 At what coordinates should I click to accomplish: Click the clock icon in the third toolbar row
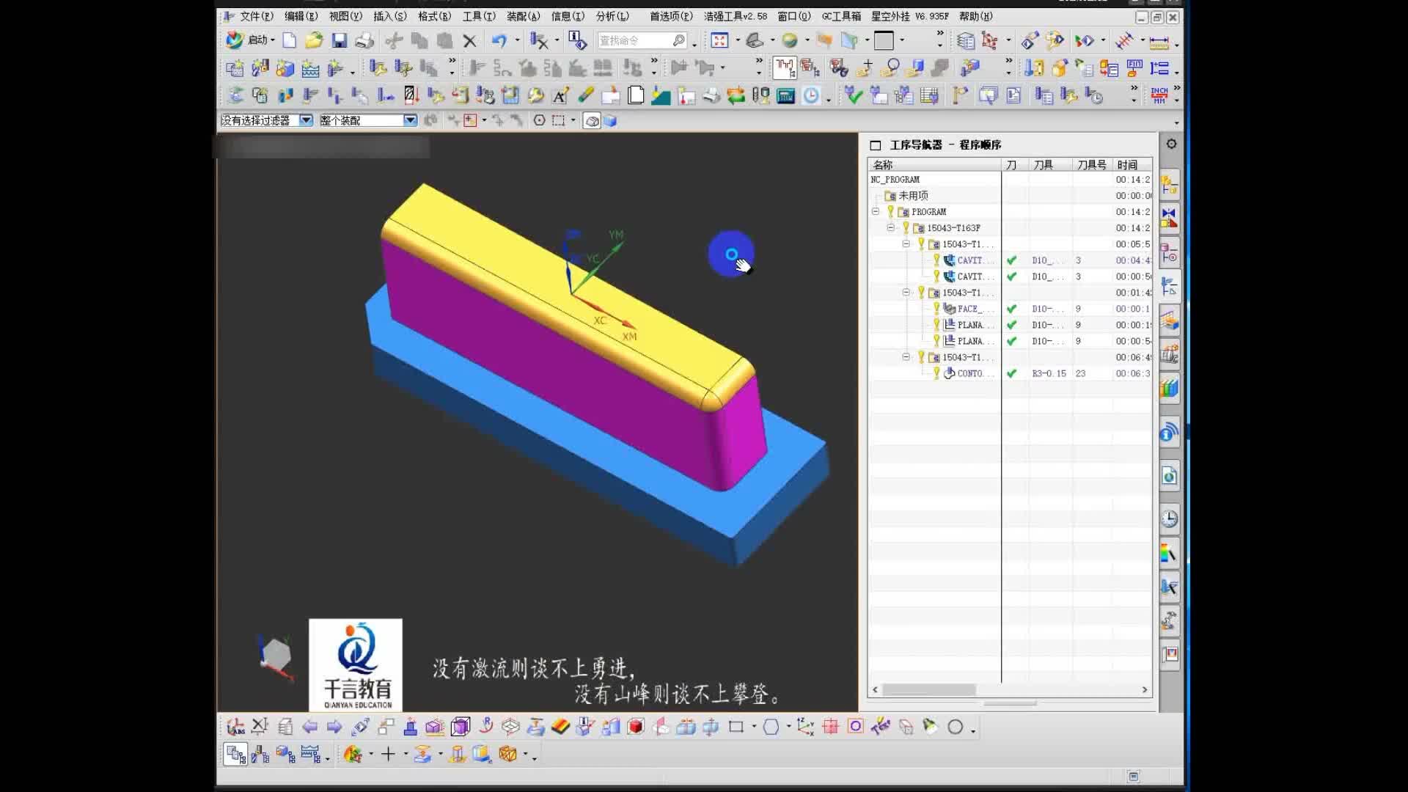pos(811,95)
